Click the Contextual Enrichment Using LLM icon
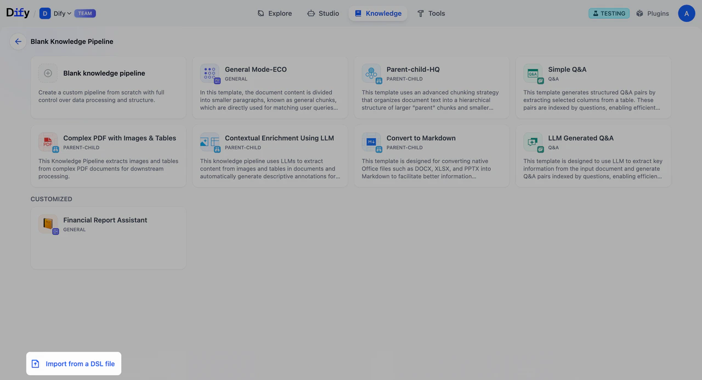The image size is (702, 380). pyautogui.click(x=210, y=142)
